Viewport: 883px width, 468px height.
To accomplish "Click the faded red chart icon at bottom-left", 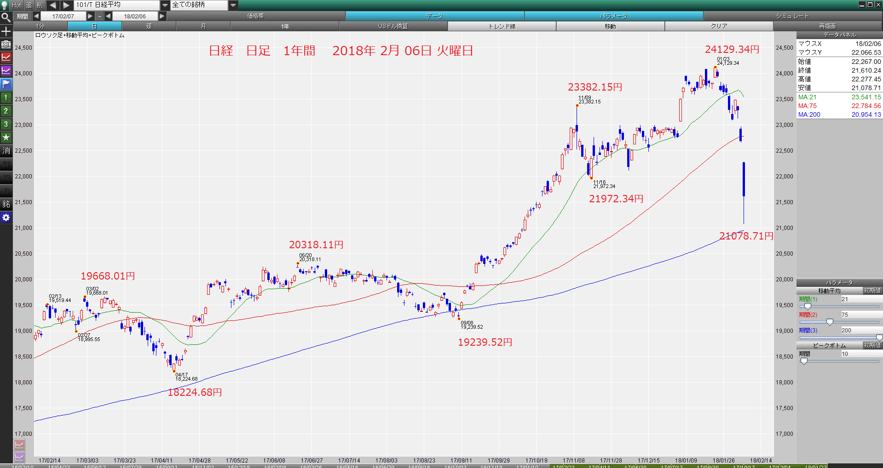I will pos(19,445).
